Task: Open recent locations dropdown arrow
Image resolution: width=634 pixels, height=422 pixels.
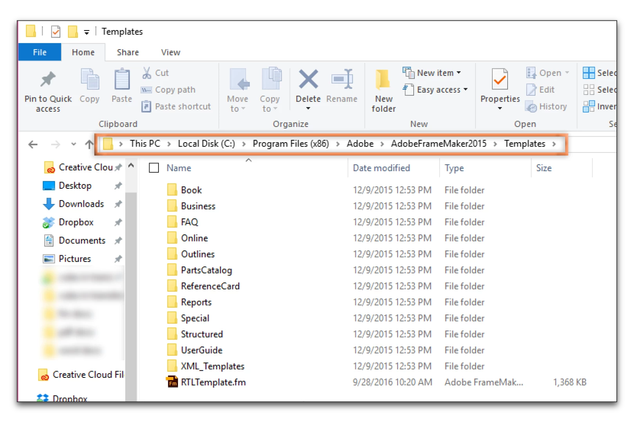Action: [74, 145]
